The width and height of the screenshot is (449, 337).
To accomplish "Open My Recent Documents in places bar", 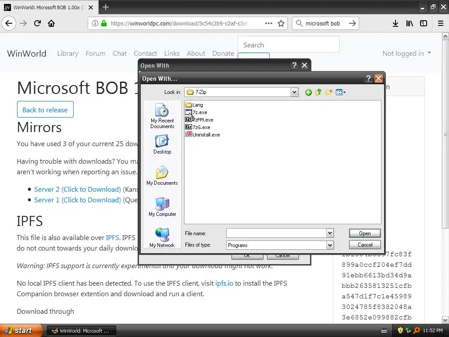I will pos(162,116).
